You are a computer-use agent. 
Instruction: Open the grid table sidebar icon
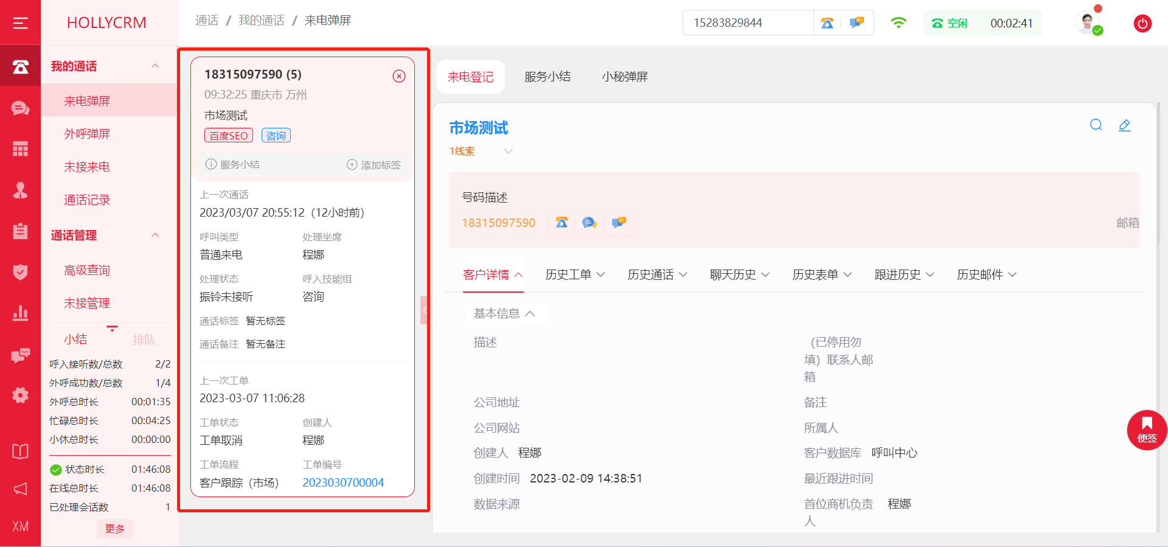[20, 148]
